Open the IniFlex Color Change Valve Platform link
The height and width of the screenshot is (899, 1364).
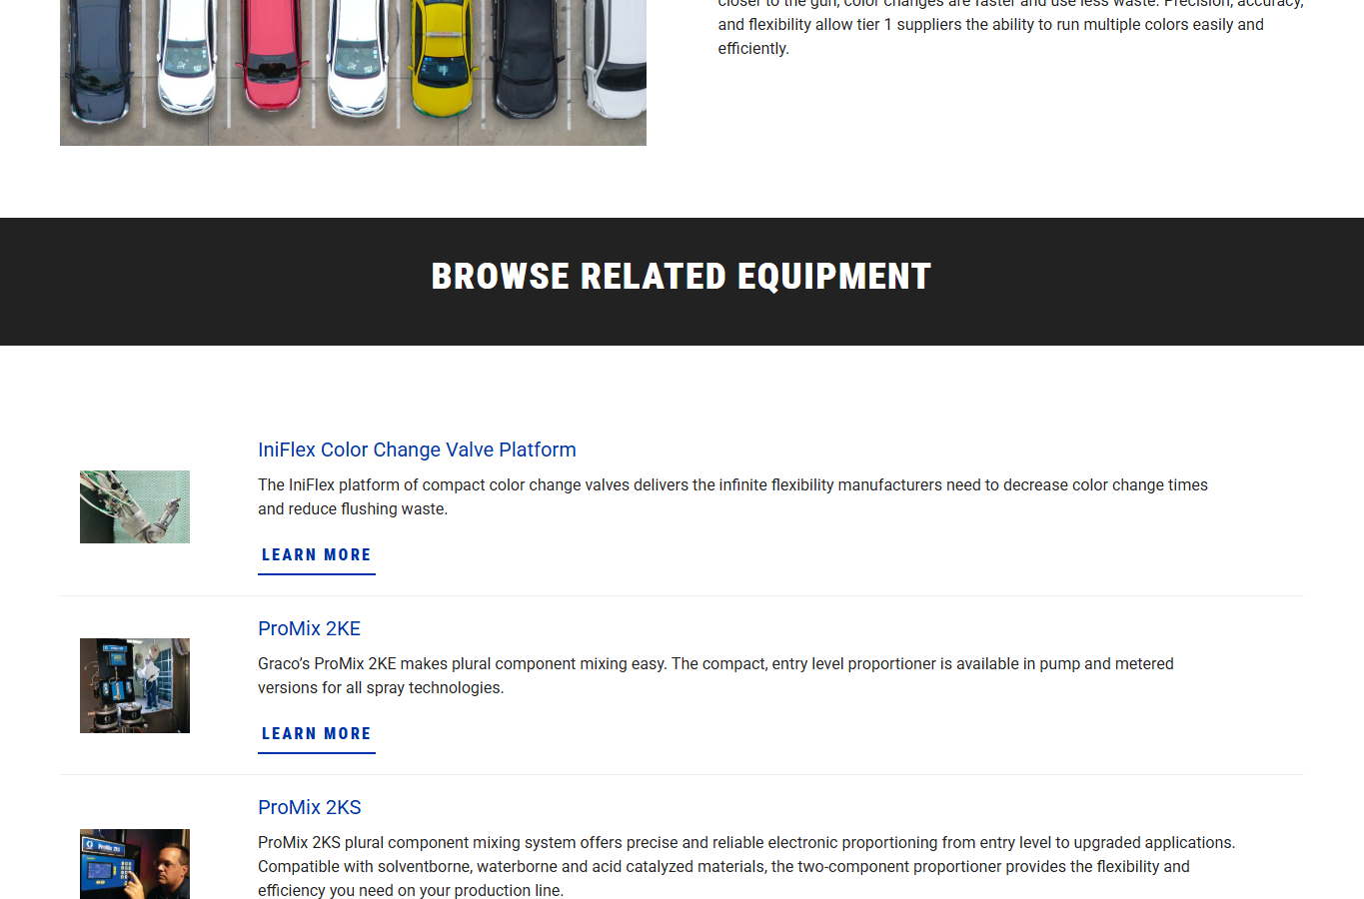tap(417, 449)
